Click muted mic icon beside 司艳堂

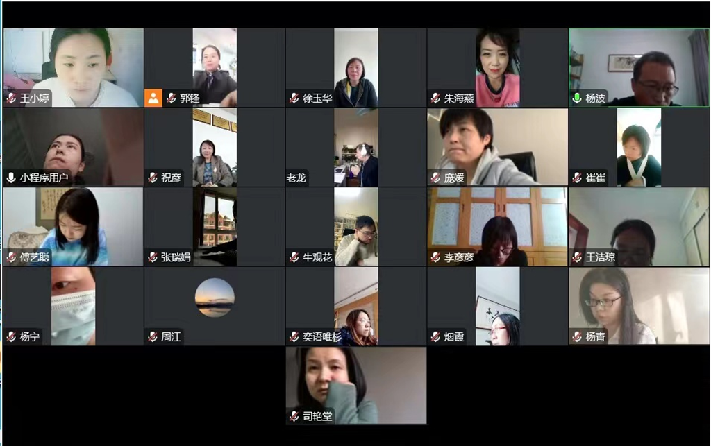click(294, 416)
